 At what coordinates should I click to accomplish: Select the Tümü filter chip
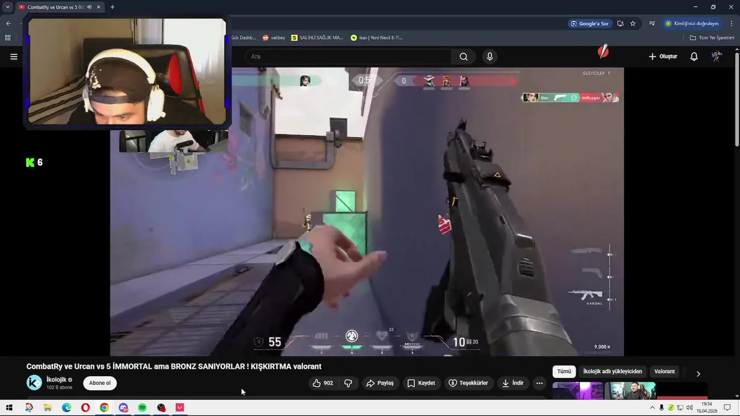564,372
